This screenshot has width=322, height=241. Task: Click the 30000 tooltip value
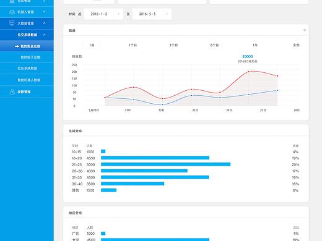click(x=247, y=56)
